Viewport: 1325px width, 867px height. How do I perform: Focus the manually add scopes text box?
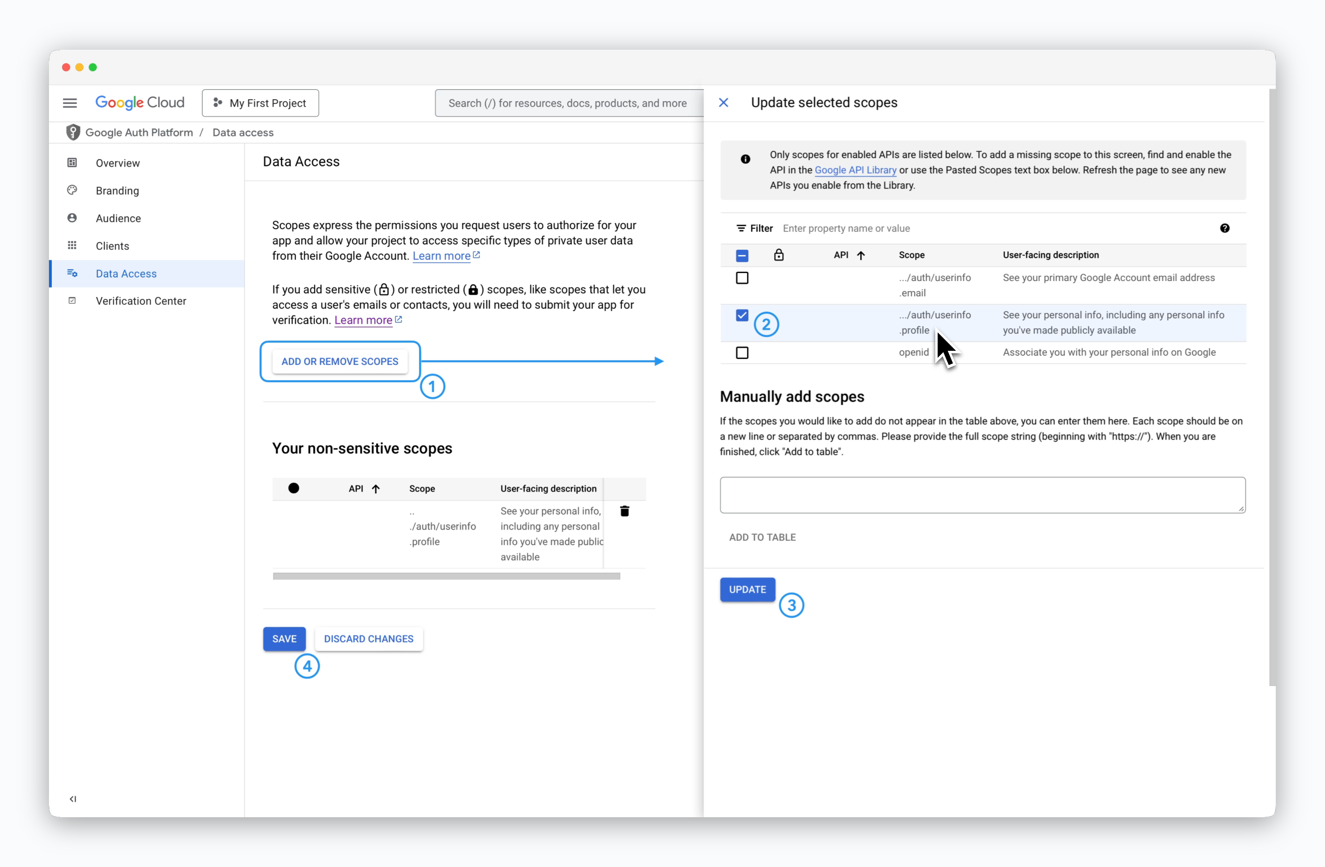tap(983, 495)
